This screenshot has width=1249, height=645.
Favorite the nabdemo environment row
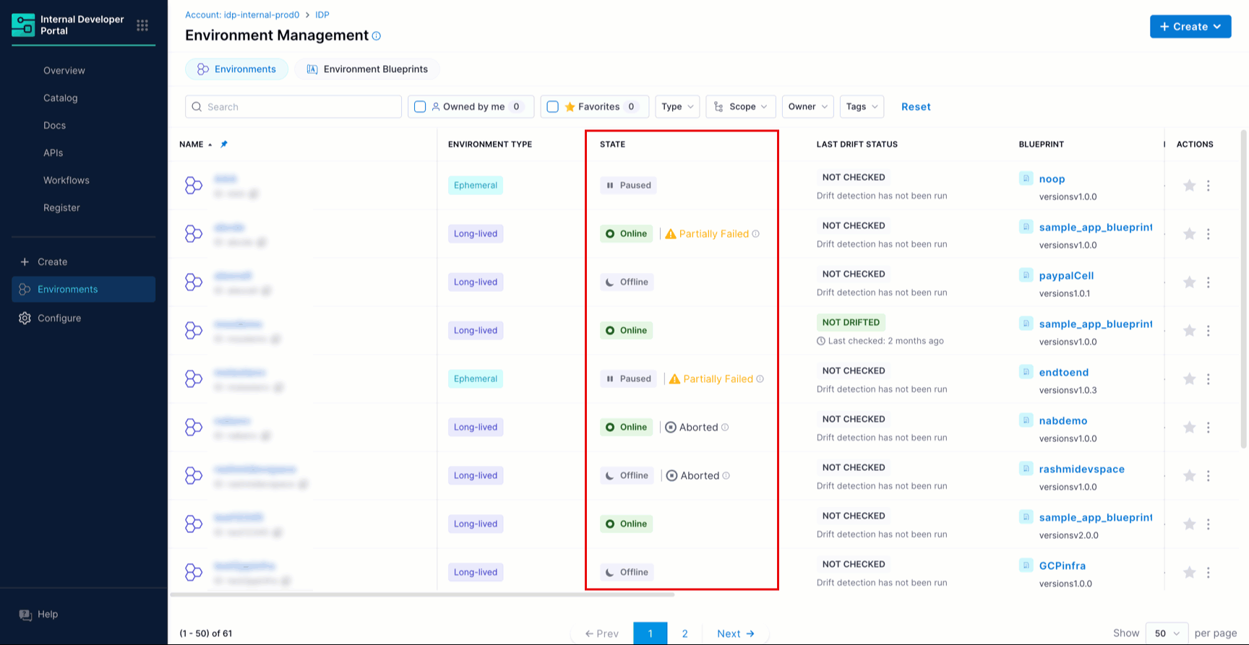1189,428
